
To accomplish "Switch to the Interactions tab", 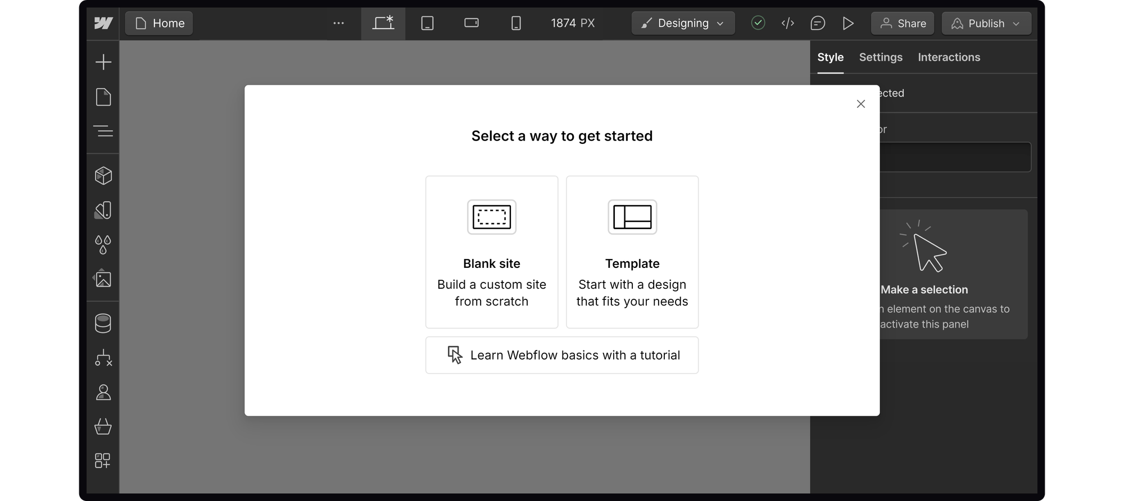I will coord(949,57).
